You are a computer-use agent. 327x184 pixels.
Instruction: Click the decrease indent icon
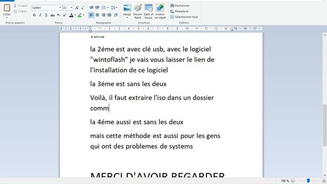[x=91, y=8]
